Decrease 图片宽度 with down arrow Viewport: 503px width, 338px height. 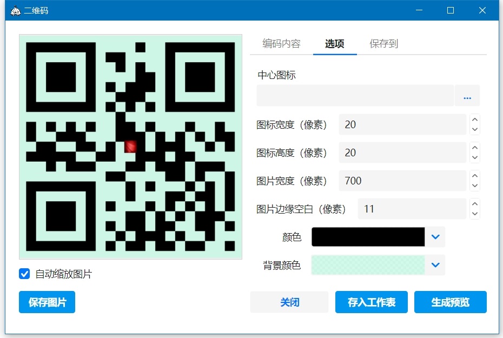click(x=475, y=186)
